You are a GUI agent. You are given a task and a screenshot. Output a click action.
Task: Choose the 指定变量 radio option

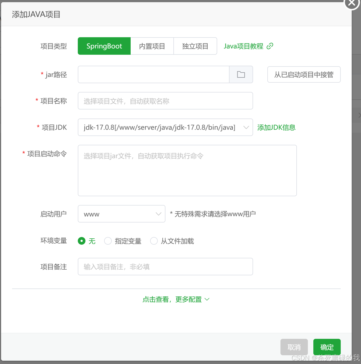pyautogui.click(x=108, y=241)
